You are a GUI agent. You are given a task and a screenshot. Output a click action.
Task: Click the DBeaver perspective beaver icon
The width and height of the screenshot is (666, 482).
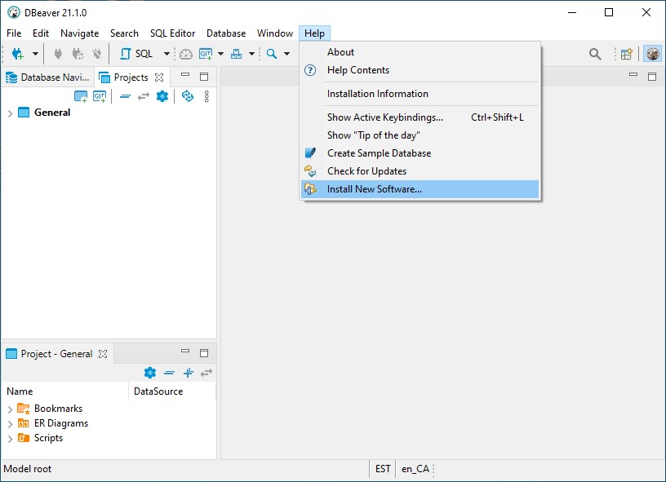click(652, 54)
